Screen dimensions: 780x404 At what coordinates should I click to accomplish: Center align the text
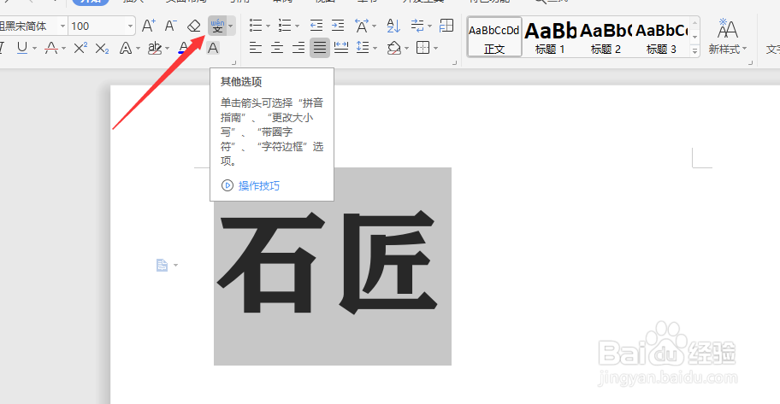(x=277, y=48)
